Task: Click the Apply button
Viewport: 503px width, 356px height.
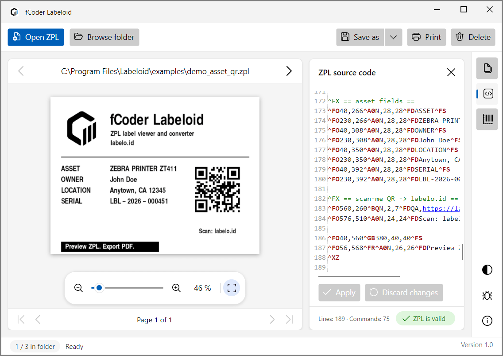Action: click(x=339, y=293)
